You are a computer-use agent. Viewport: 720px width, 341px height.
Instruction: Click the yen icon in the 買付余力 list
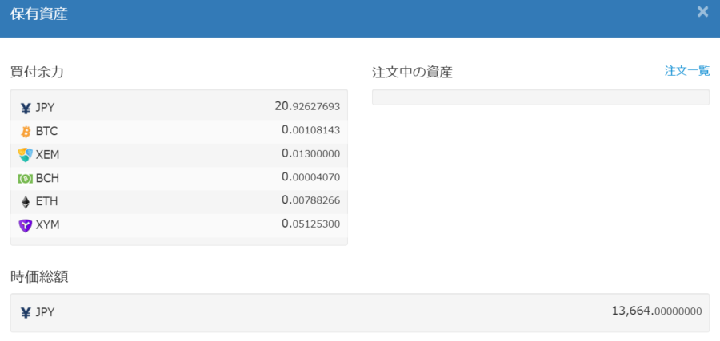click(26, 108)
